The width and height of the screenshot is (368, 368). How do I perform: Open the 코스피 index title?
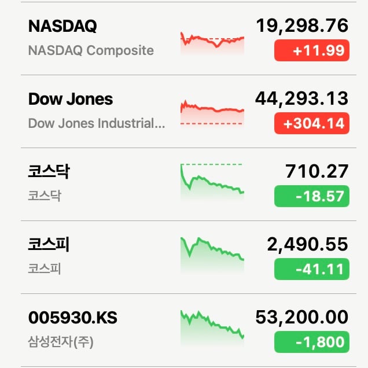click(x=49, y=244)
